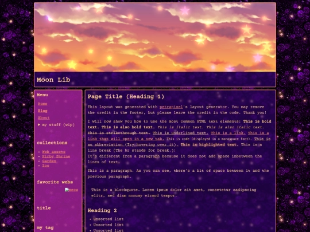Open the Garden collection link
Screen dimensions: 310x232
49,161
